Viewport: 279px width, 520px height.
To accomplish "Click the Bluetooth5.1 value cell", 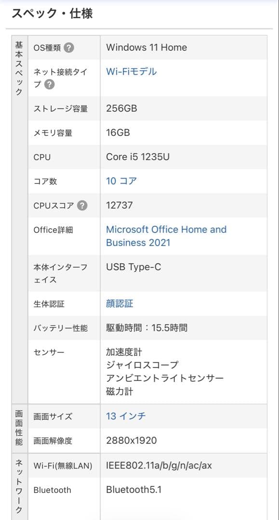I will pyautogui.click(x=133, y=490).
